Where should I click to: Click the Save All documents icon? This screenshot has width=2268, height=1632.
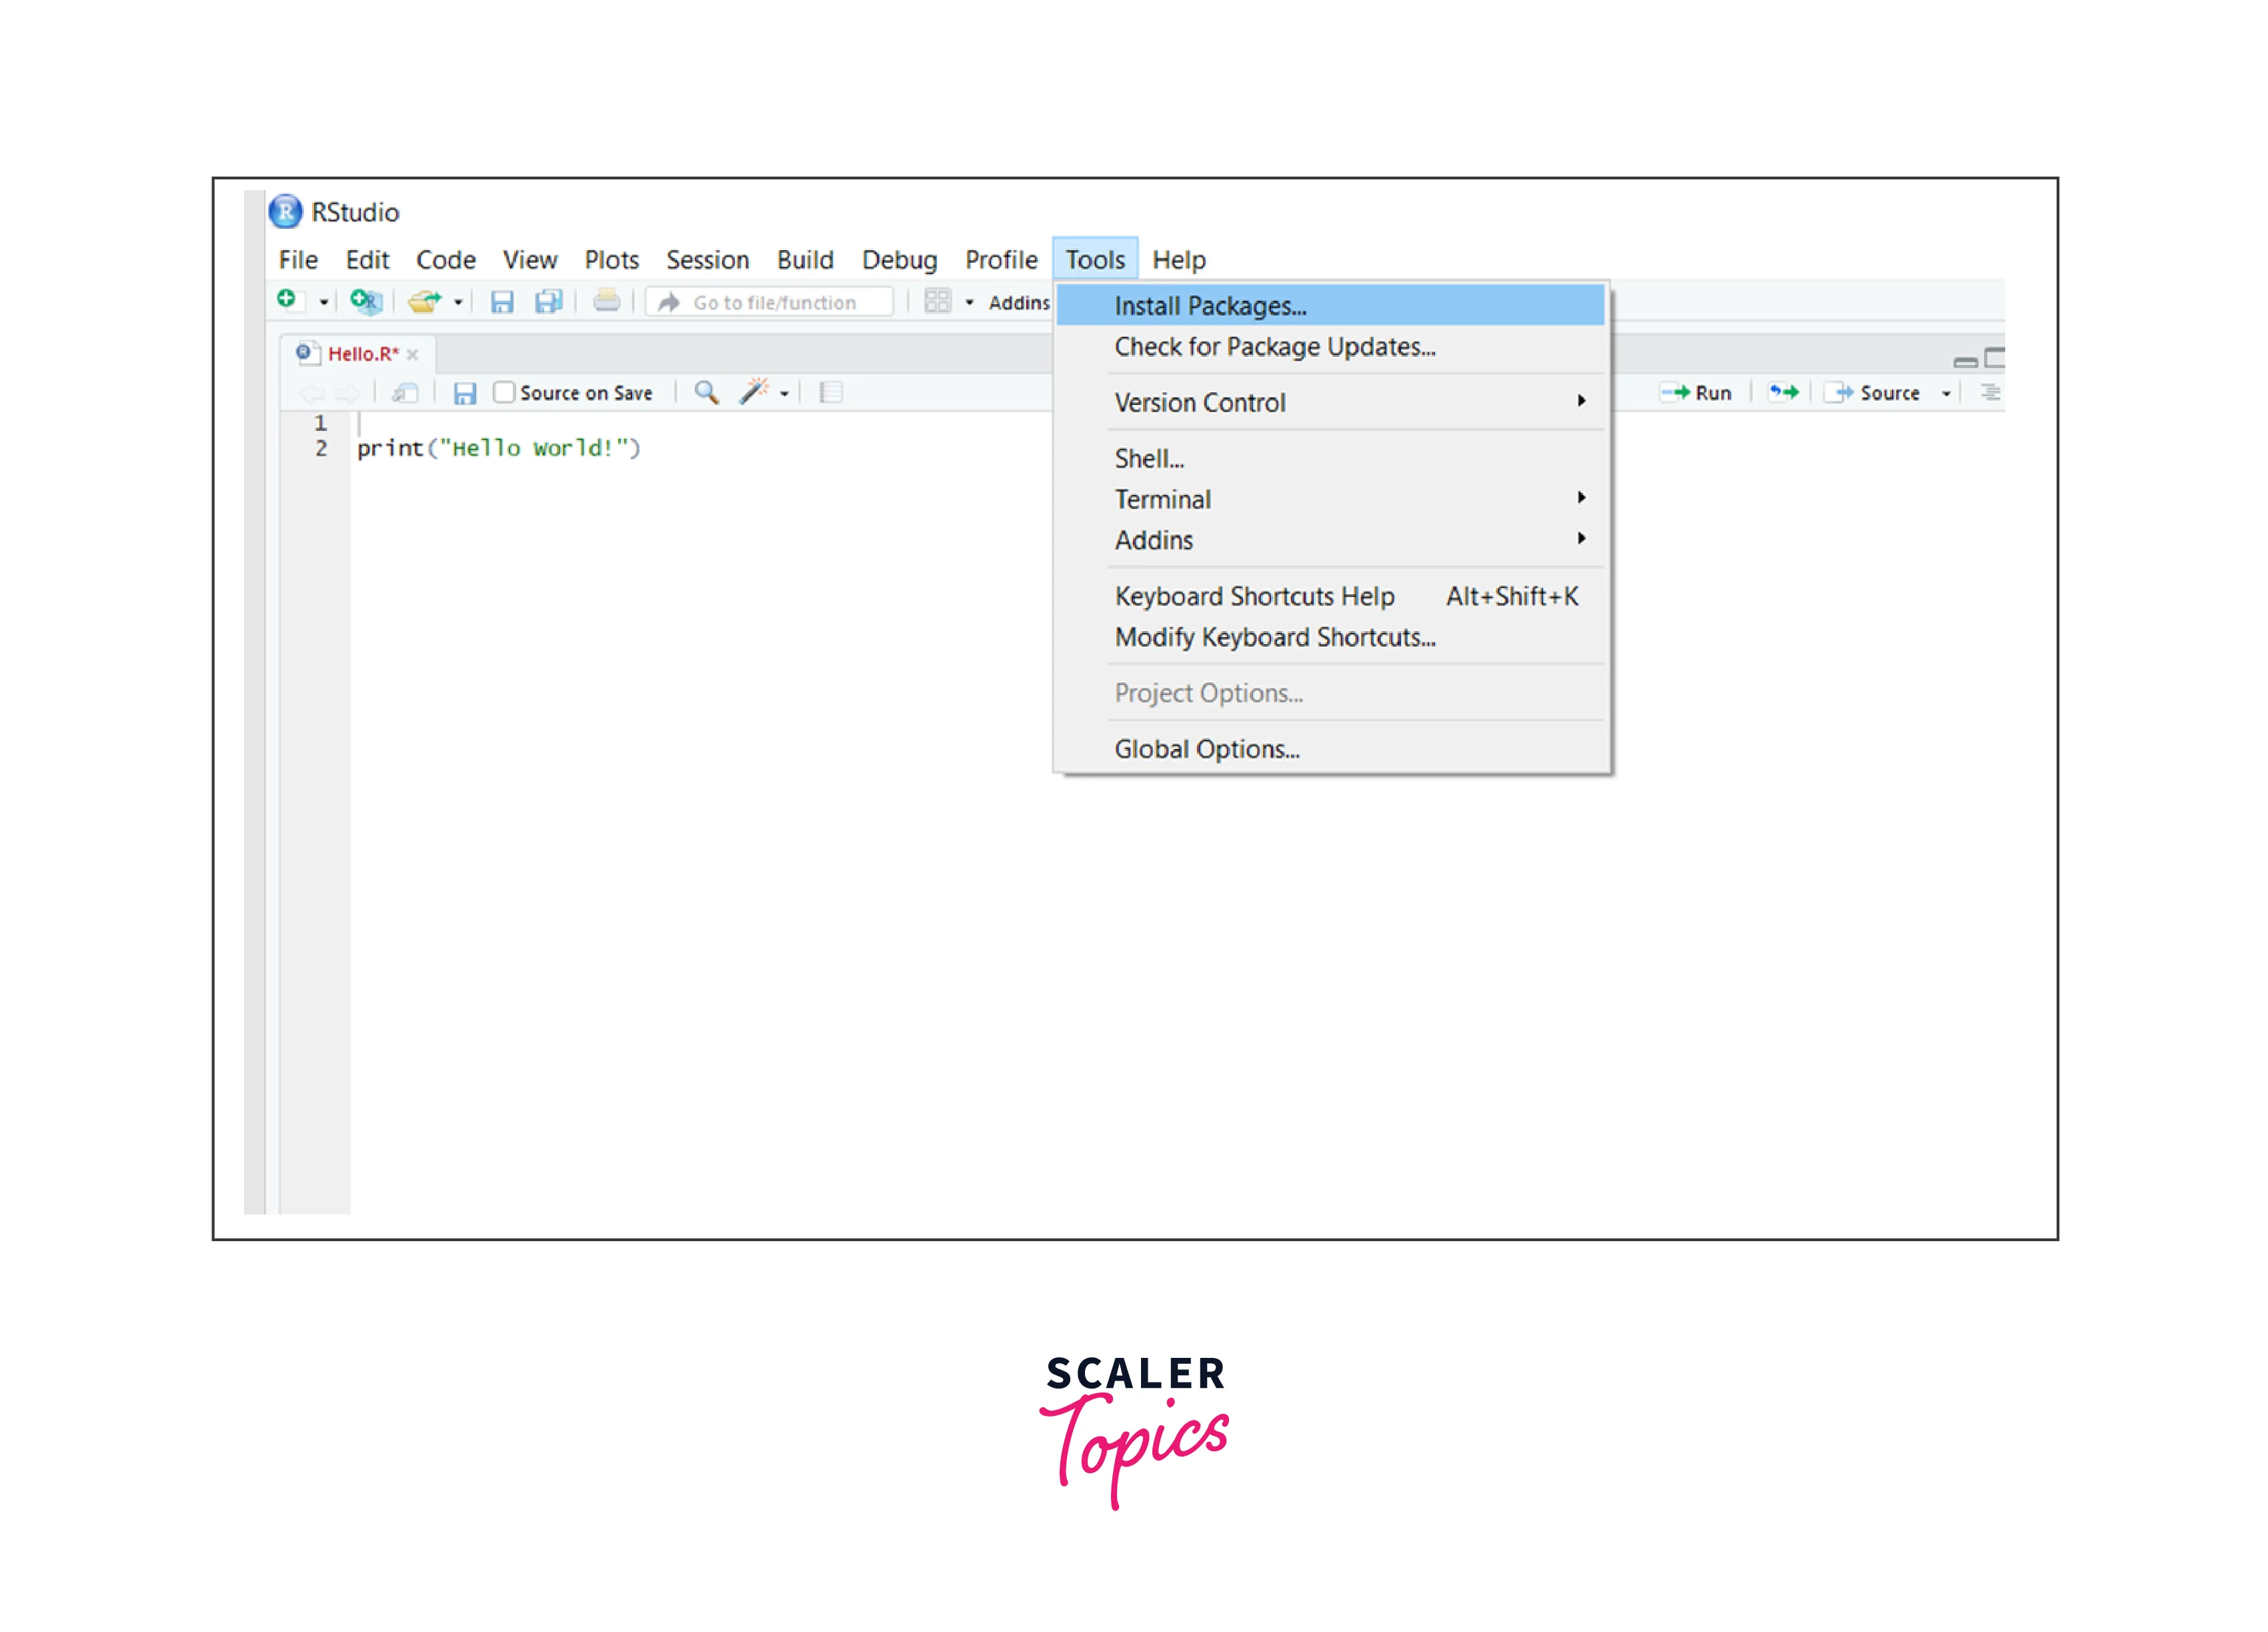click(x=548, y=301)
